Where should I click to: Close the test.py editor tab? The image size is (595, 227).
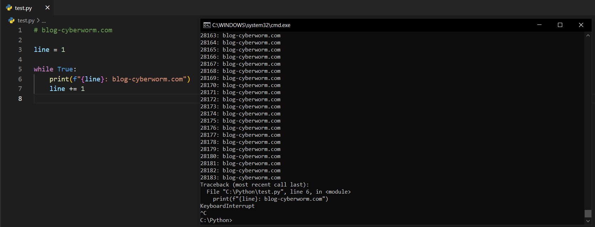47,7
